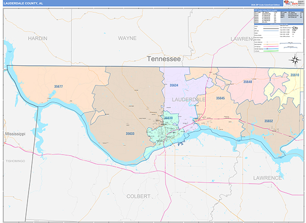Click the fully spelled LAWRENCE county label
Screen dimensions: 306x223
[267, 178]
